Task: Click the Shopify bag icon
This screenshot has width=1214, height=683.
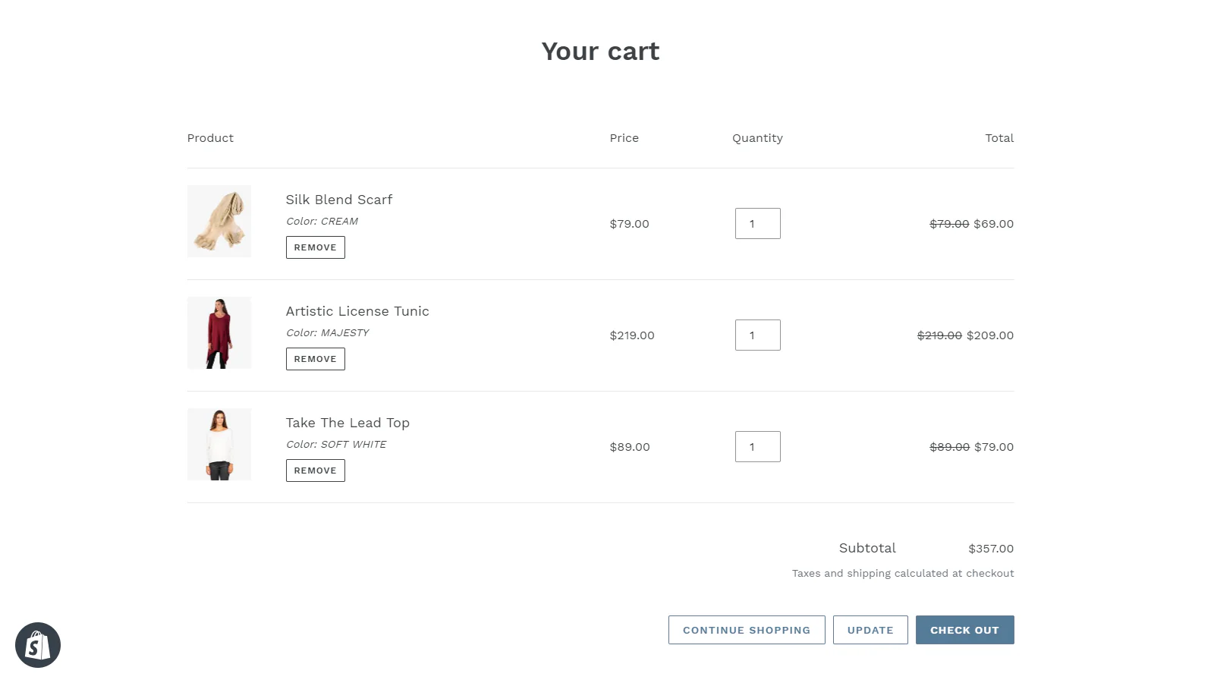Action: [38, 644]
